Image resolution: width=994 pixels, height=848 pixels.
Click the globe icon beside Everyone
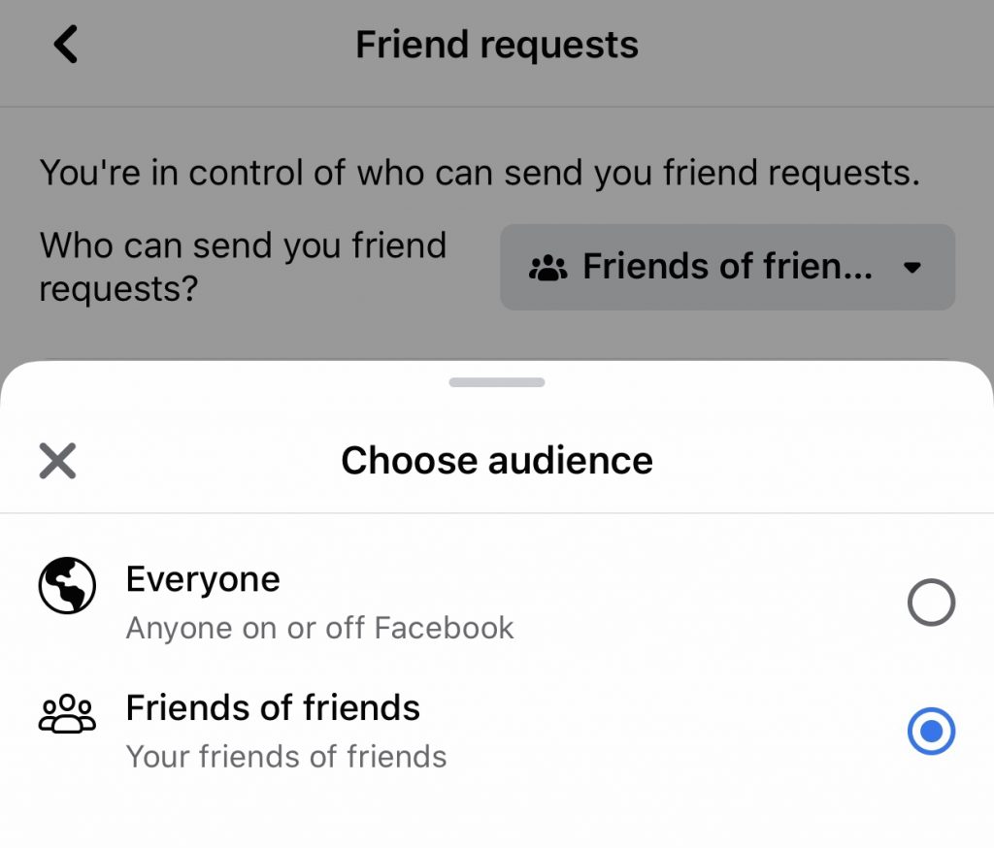click(67, 585)
